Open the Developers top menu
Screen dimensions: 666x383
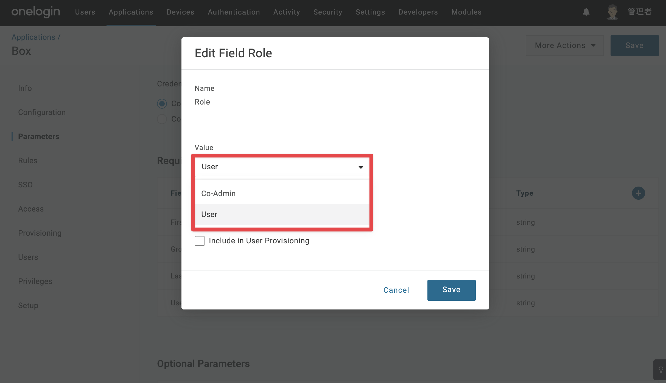pyautogui.click(x=418, y=12)
